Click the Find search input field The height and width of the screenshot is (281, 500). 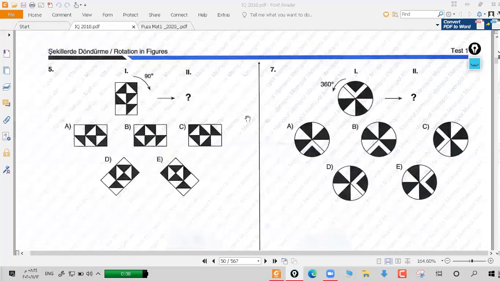coord(419,14)
